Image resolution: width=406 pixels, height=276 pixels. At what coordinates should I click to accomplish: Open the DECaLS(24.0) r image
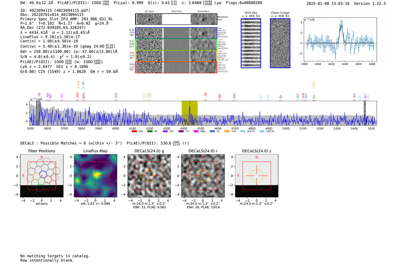pos(203,176)
